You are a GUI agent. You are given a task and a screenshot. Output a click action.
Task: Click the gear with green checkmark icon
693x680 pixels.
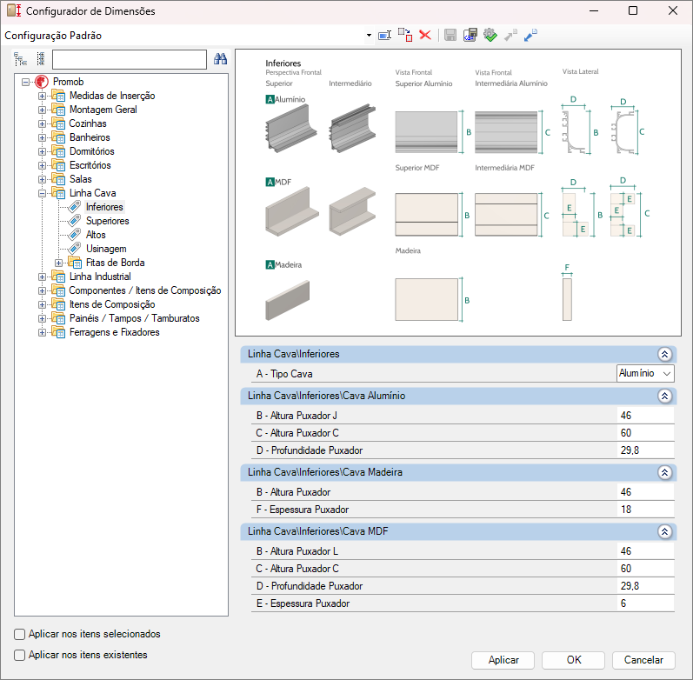pyautogui.click(x=490, y=35)
